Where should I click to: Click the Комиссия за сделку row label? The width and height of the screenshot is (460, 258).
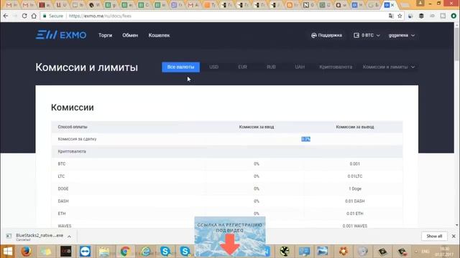coord(77,139)
